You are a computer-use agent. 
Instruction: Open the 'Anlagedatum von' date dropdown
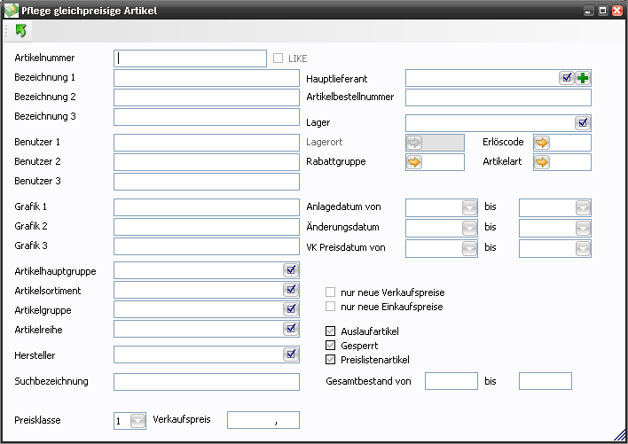pyautogui.click(x=469, y=207)
